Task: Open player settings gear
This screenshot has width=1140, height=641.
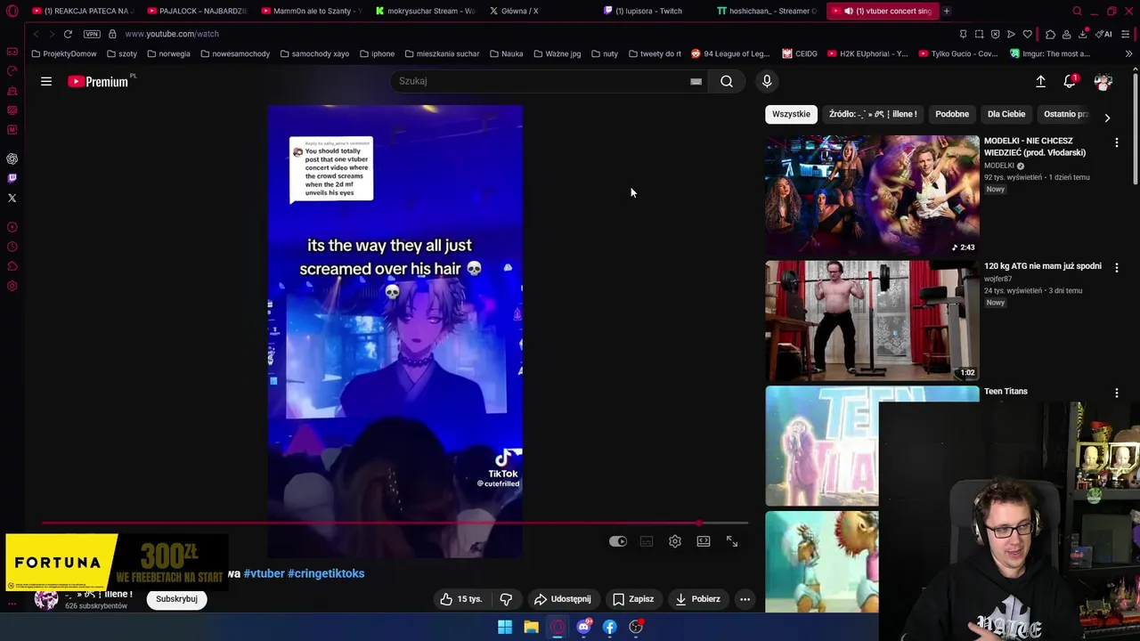Action: [x=675, y=541]
